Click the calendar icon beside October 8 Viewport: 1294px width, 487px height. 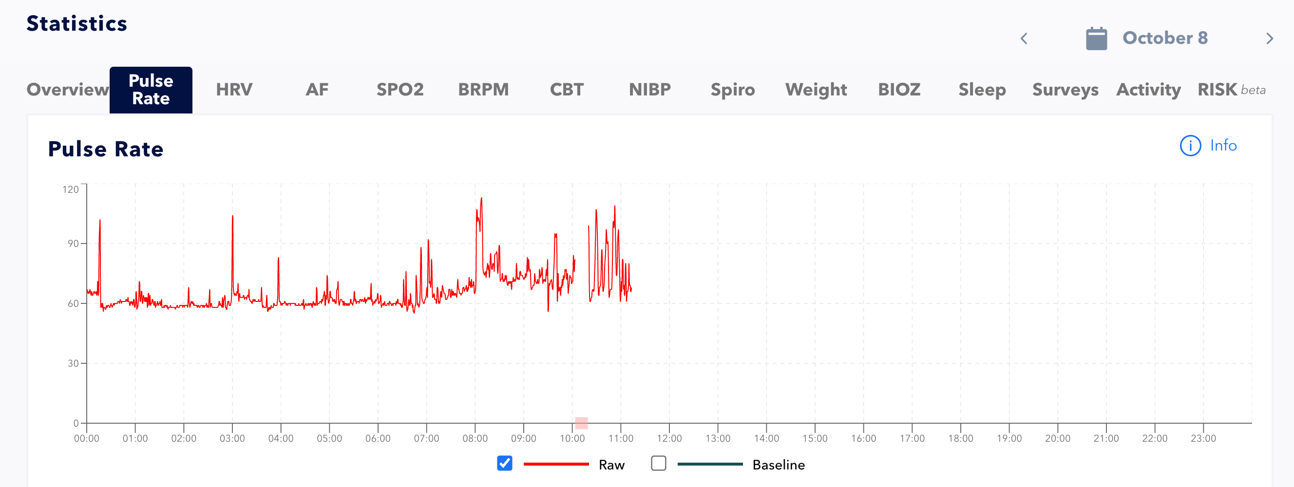1096,38
